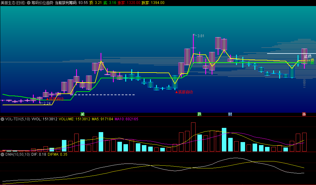Screen dimensions: 316x185
Task: Click the 顶: 3.21 readout
Action: point(96,3)
